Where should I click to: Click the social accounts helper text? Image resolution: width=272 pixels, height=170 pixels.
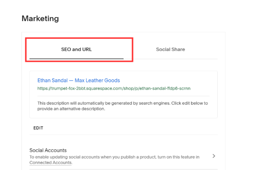[x=114, y=157]
